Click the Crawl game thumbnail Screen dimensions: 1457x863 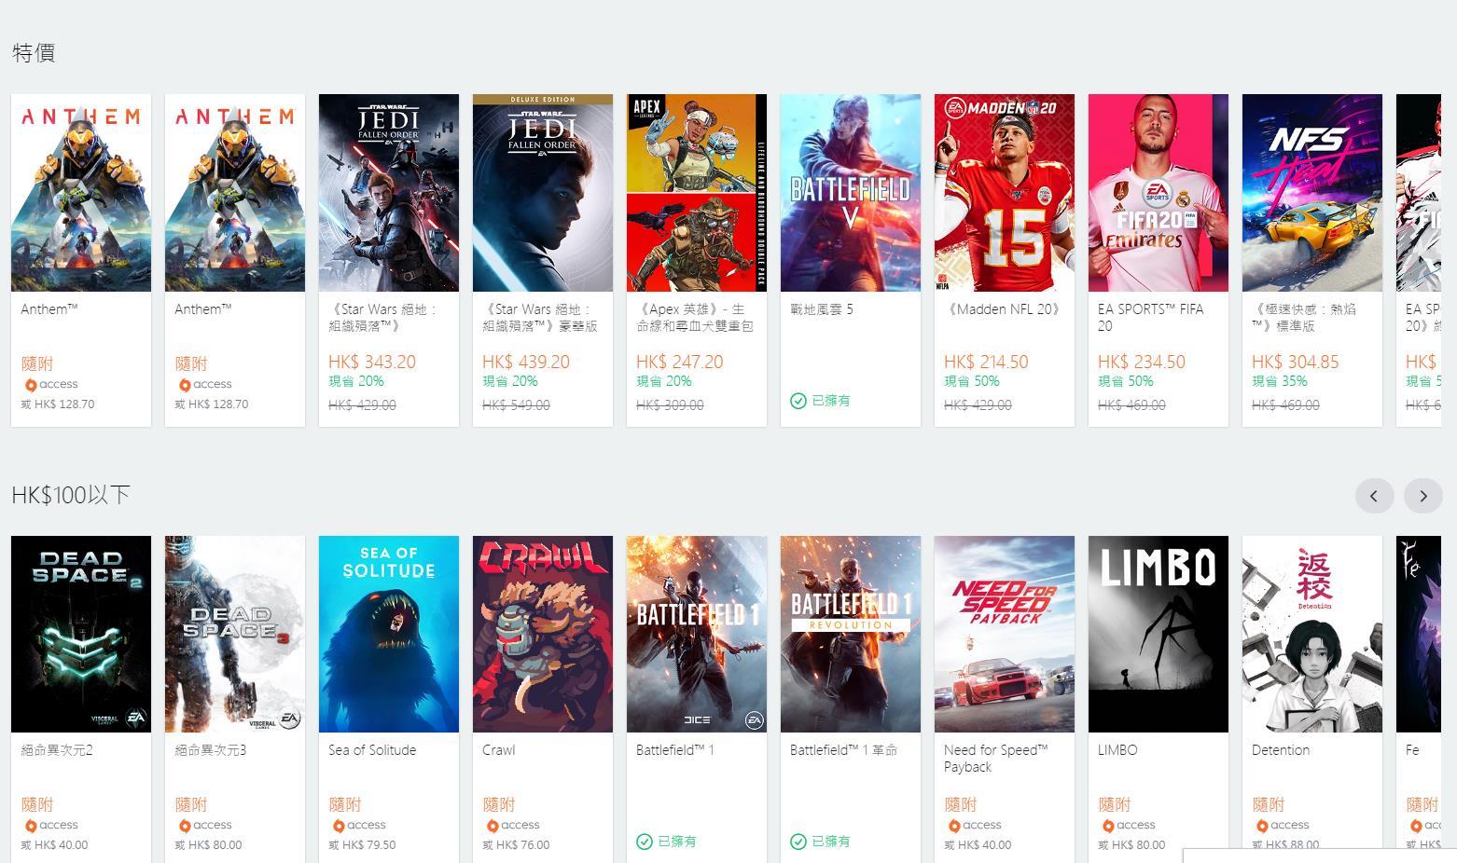click(543, 634)
